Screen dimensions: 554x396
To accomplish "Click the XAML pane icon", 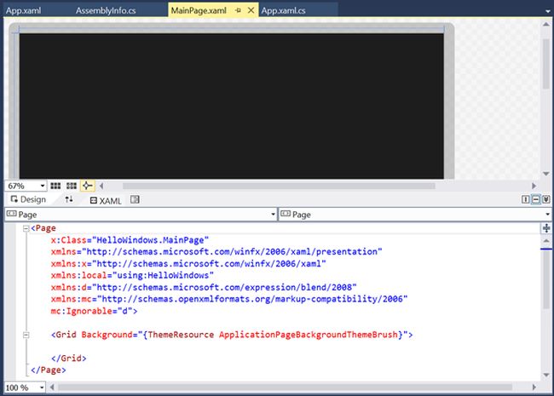I will click(93, 200).
